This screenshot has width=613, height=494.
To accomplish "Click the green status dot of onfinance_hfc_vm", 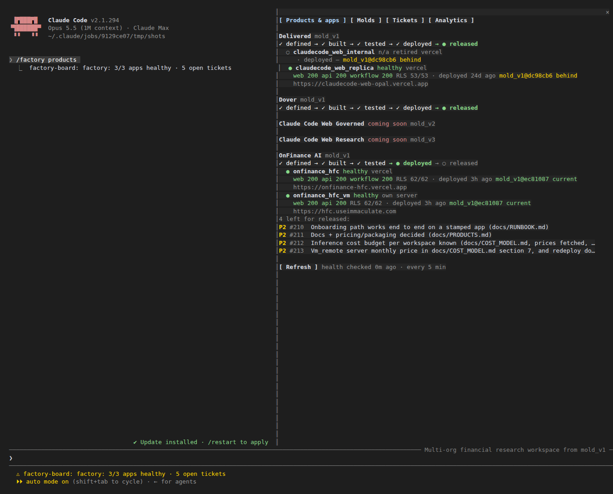I will pyautogui.click(x=288, y=196).
